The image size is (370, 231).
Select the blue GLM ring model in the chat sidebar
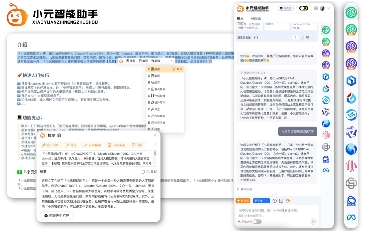(326, 159)
